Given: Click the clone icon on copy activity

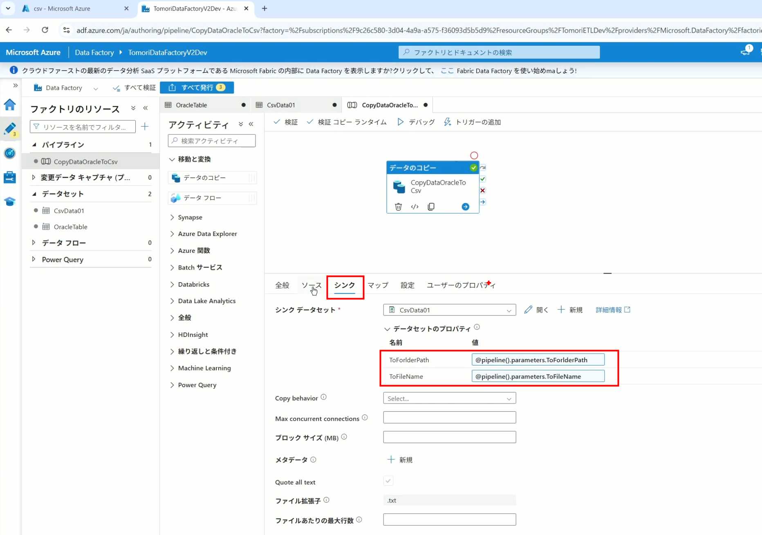Looking at the screenshot, I should pos(431,207).
